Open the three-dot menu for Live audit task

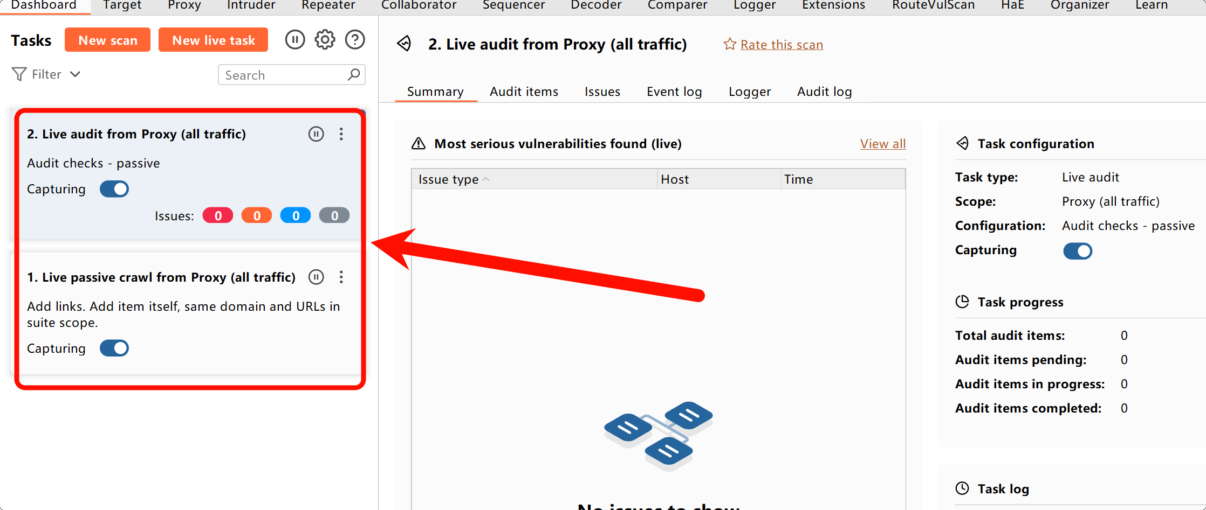click(341, 134)
